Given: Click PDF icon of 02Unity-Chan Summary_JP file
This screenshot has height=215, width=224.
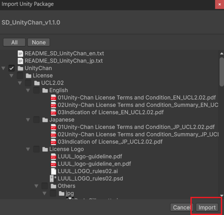Looking at the screenshot, I should pyautogui.click(x=54, y=134).
